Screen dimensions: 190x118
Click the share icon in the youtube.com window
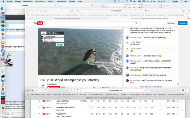pos(78,11)
